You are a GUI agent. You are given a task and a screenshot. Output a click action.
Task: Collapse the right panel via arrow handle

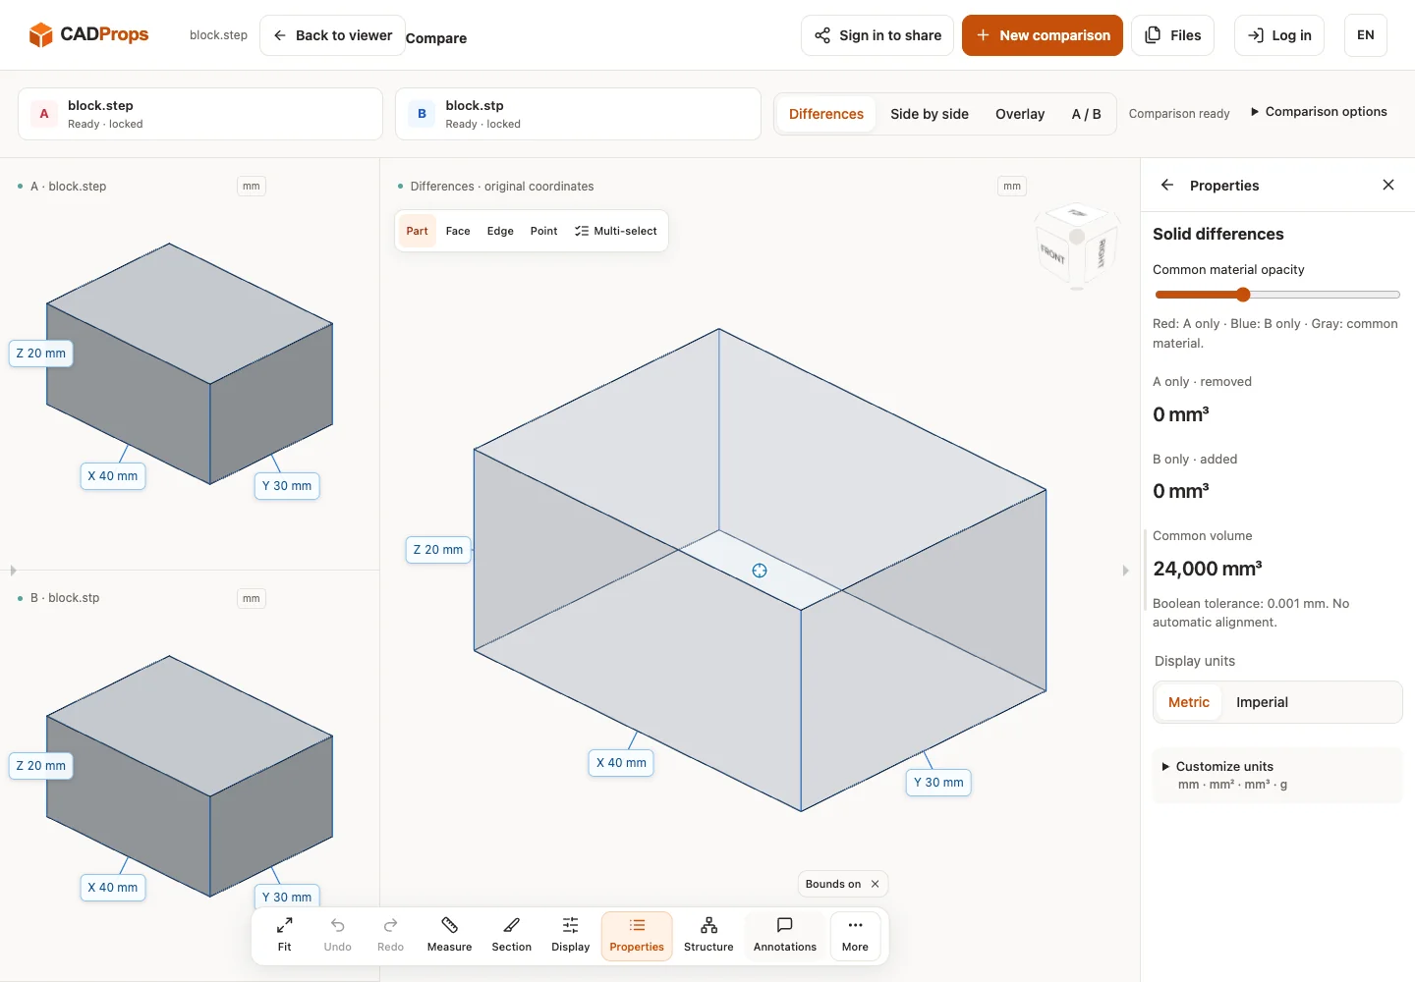click(1126, 571)
